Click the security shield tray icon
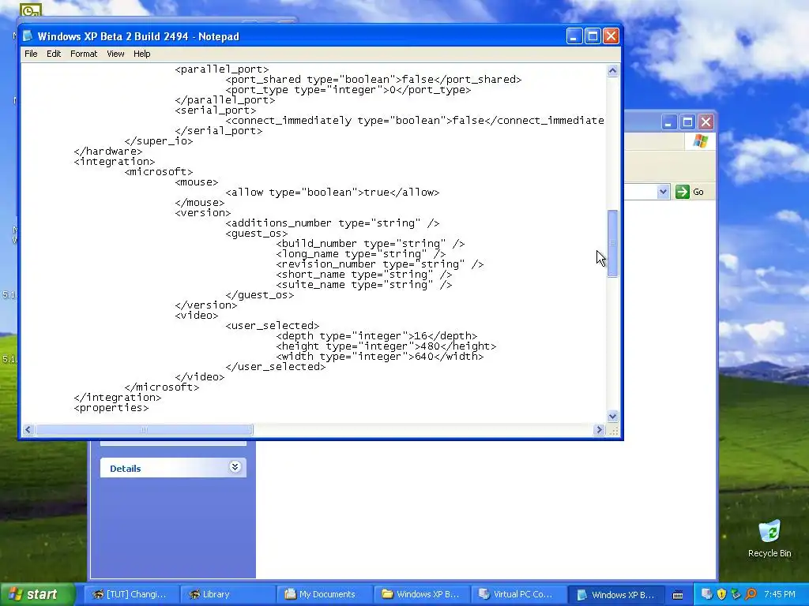Viewport: 809px width, 606px height. (x=721, y=594)
